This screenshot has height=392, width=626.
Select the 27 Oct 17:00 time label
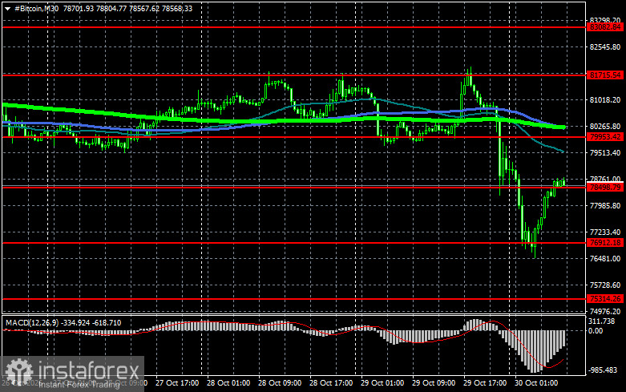pyautogui.click(x=177, y=383)
